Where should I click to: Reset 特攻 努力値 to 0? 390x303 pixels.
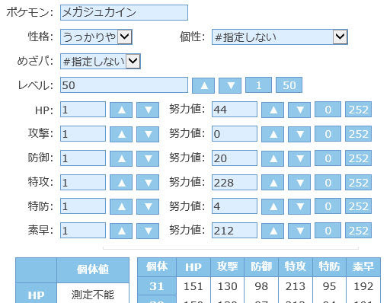[328, 182]
